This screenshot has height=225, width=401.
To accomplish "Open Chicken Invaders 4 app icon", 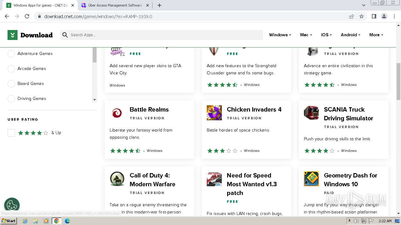I will click(214, 113).
